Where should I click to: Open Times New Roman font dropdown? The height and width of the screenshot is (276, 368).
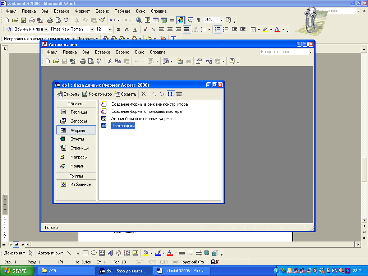click(92, 29)
